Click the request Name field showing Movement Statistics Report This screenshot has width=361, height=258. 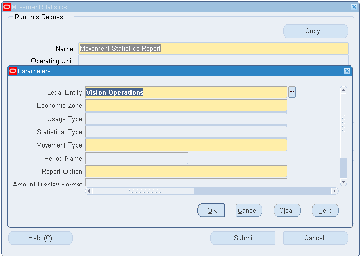pos(213,48)
